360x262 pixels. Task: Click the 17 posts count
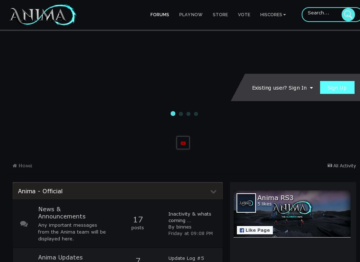[138, 223]
